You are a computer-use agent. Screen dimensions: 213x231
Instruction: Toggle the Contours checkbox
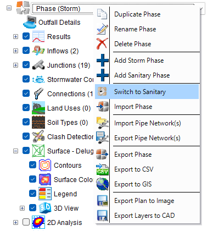tap(32, 165)
